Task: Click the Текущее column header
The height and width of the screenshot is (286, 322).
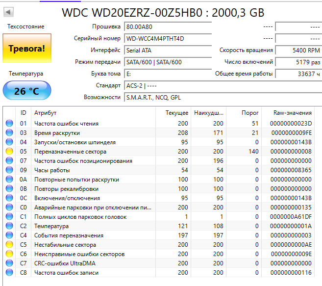Action: pos(173,113)
